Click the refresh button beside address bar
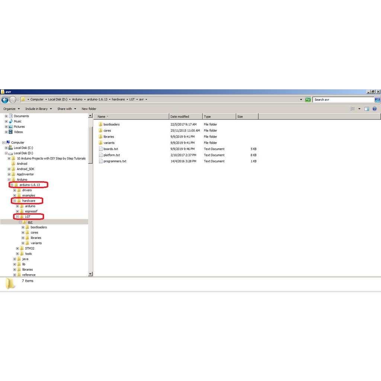Screen dimensions: 381x381 (308, 100)
